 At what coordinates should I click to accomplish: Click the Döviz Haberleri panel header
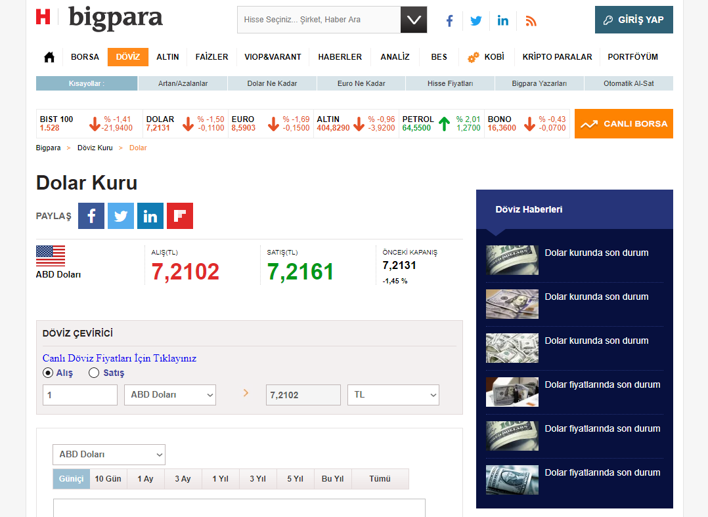pos(574,209)
